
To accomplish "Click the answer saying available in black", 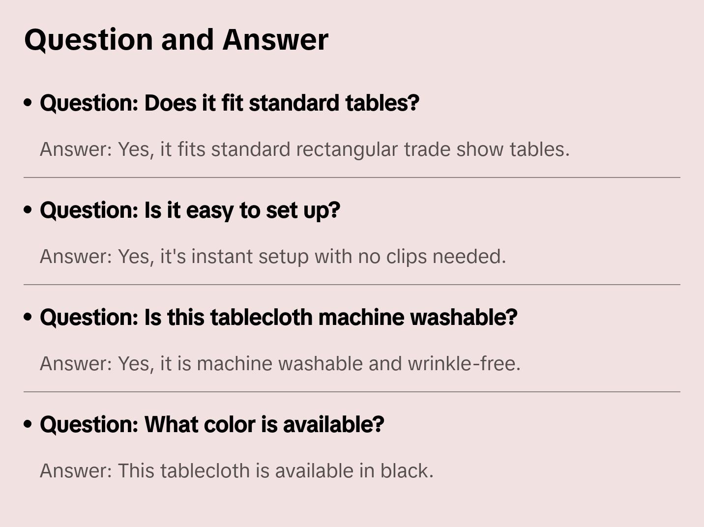I will pos(236,470).
